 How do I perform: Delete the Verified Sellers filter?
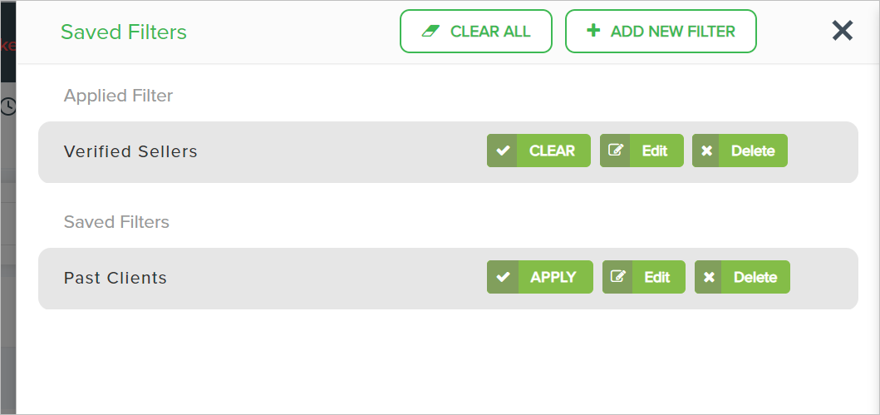coord(752,151)
